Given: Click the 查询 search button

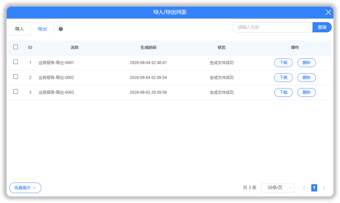Looking at the screenshot, I should coord(322,27).
